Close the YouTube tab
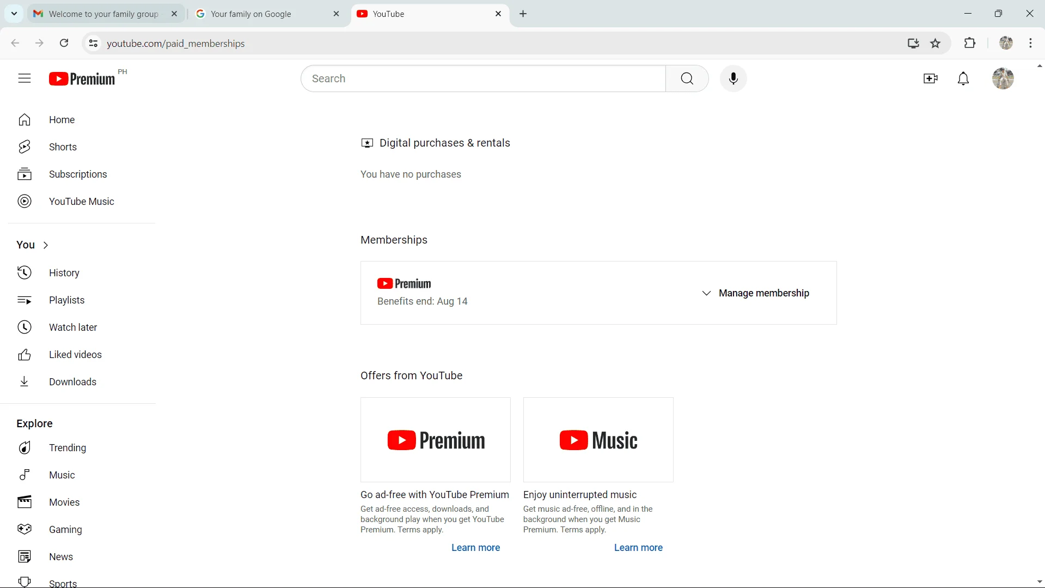The image size is (1045, 588). (x=498, y=14)
